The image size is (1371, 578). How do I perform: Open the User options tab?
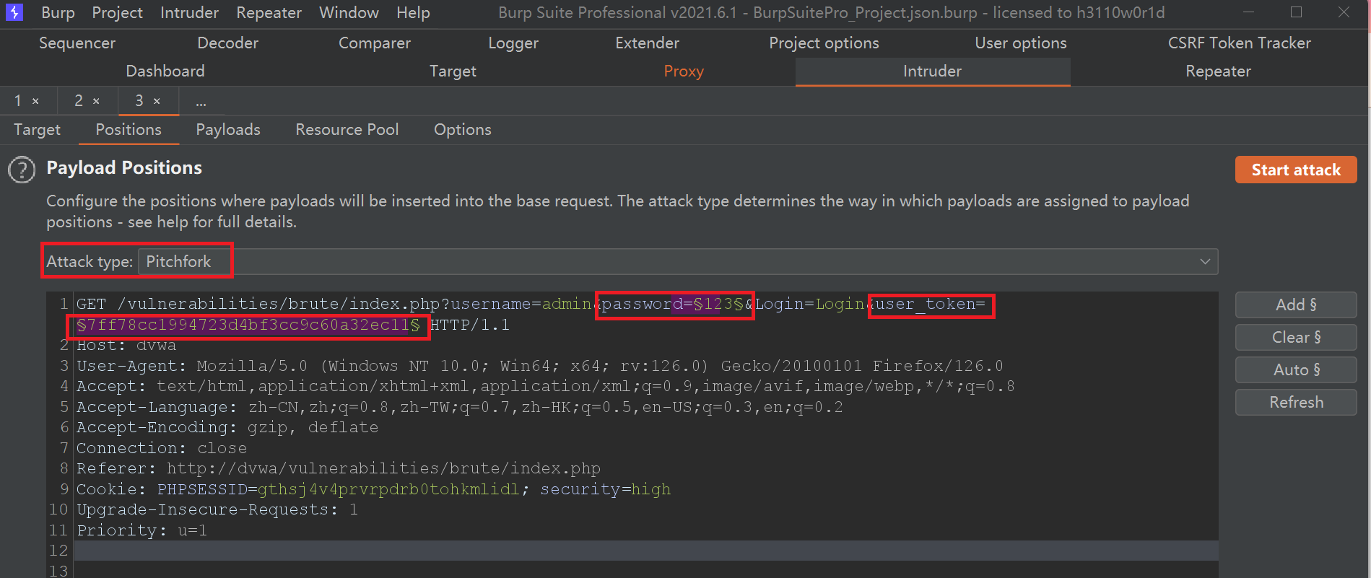(x=1021, y=43)
